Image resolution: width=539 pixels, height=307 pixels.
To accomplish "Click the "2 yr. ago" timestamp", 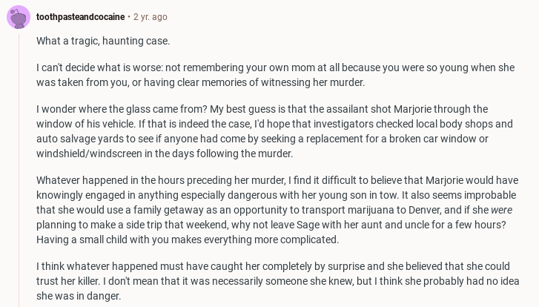I will point(151,16).
